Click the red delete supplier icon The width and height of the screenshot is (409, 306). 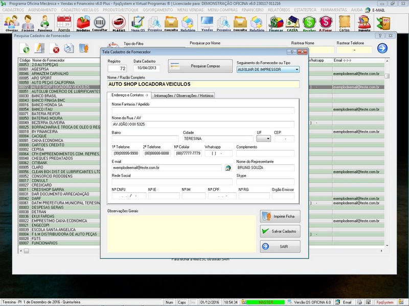click(x=55, y=48)
